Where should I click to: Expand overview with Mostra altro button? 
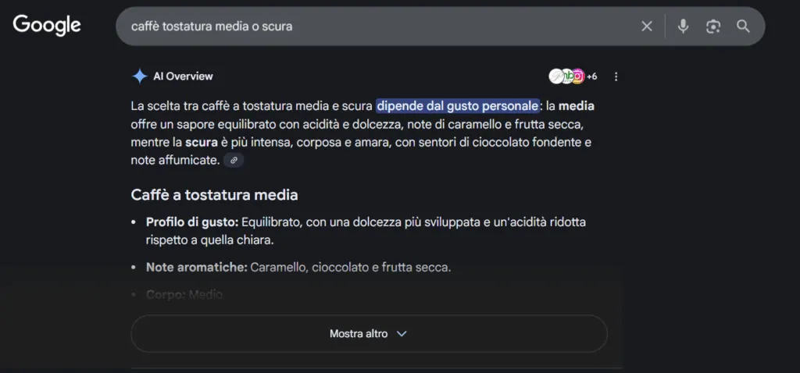[x=369, y=334]
